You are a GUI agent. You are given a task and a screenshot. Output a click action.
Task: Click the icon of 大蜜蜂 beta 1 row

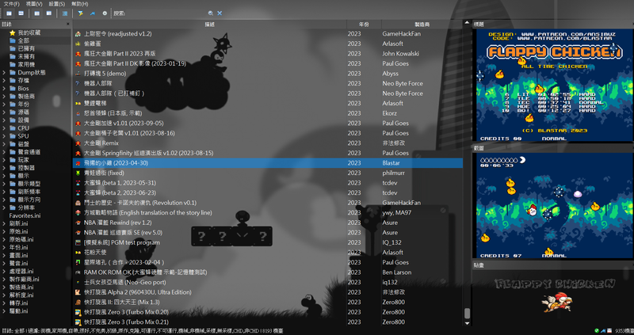point(78,183)
